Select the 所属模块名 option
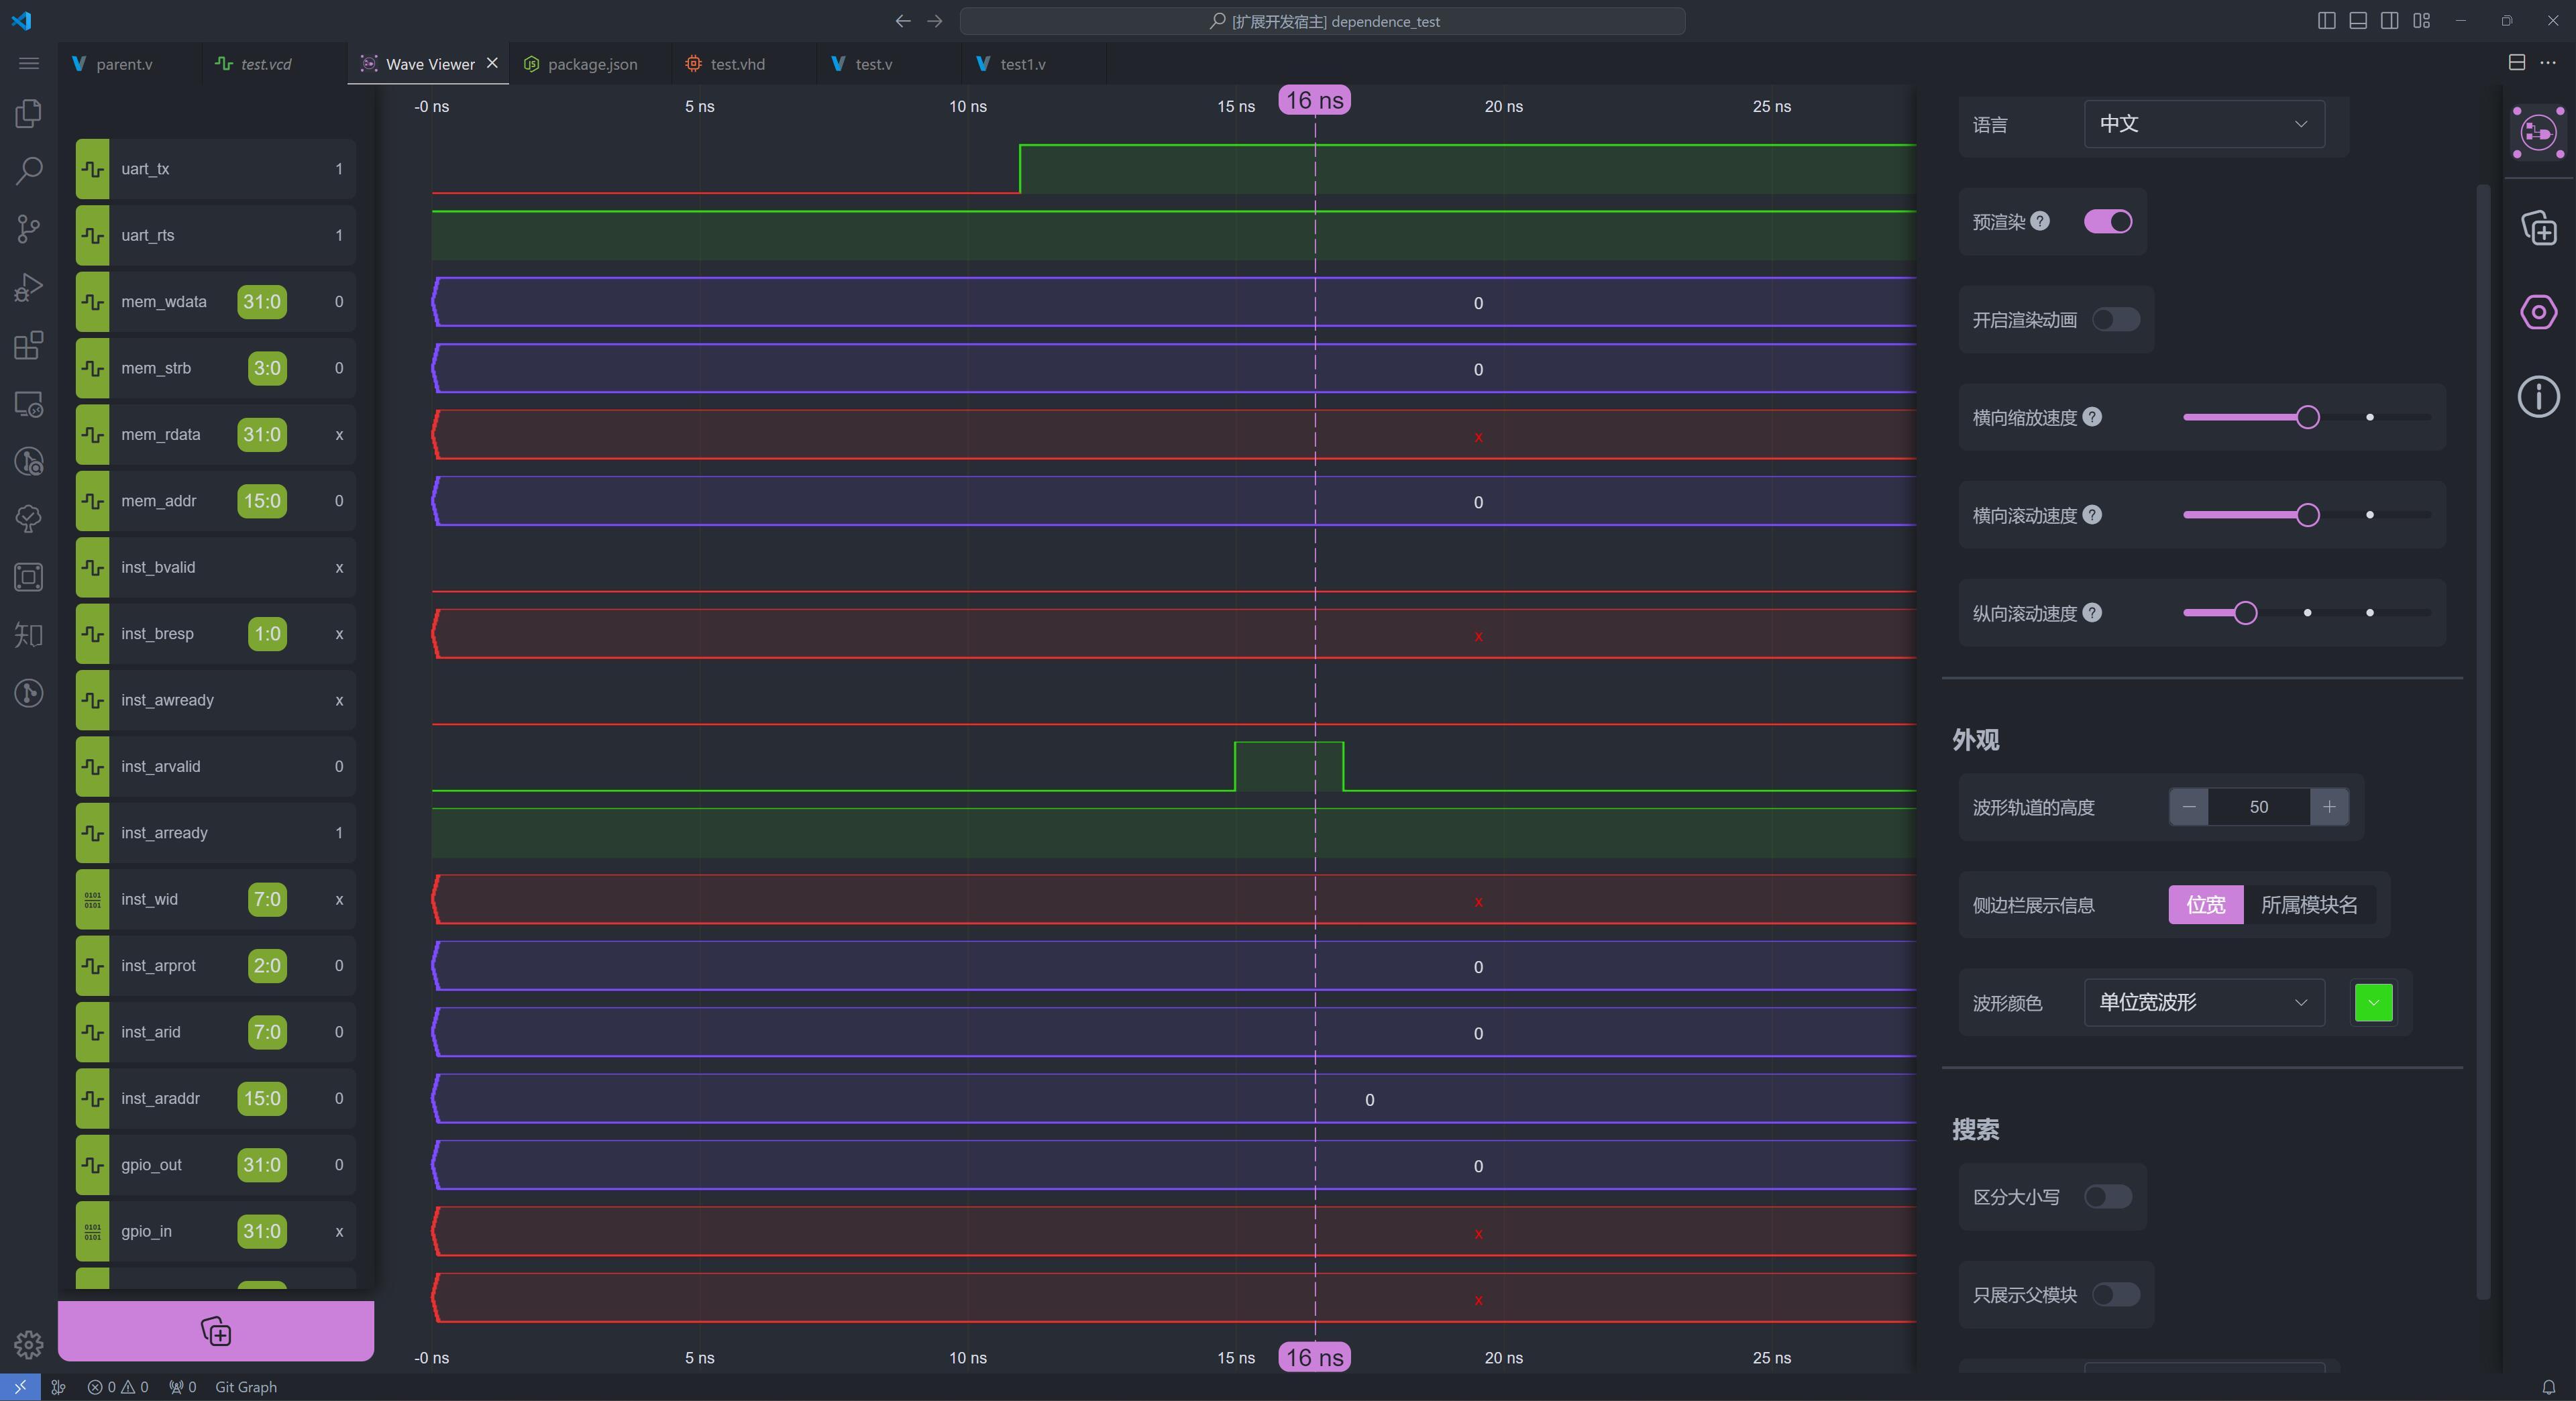Screen dimensions: 2576x1401 point(2308,905)
